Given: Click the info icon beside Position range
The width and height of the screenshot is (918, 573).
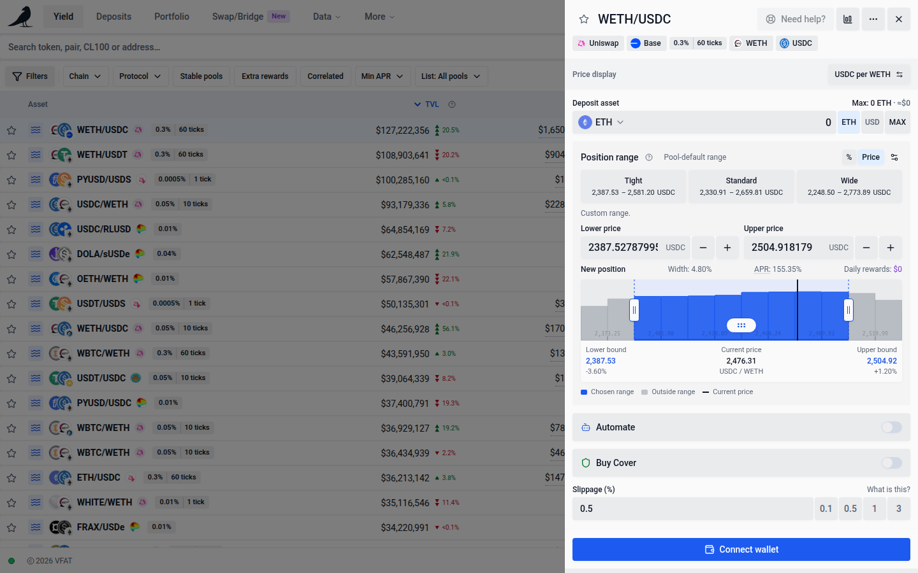Looking at the screenshot, I should 649,157.
